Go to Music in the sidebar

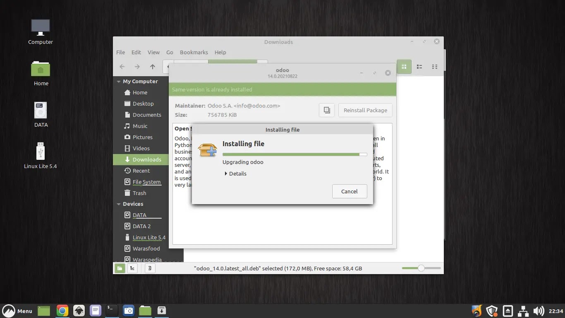pos(141,126)
